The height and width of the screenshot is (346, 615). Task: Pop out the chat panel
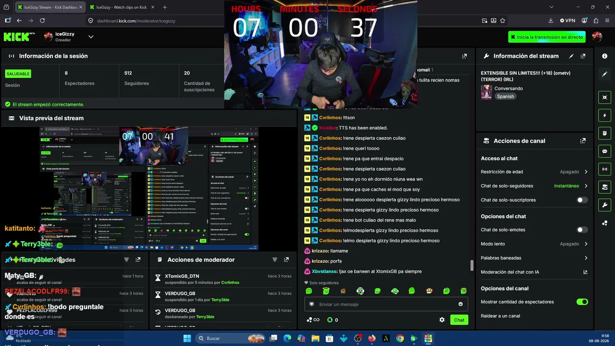pyautogui.click(x=464, y=56)
